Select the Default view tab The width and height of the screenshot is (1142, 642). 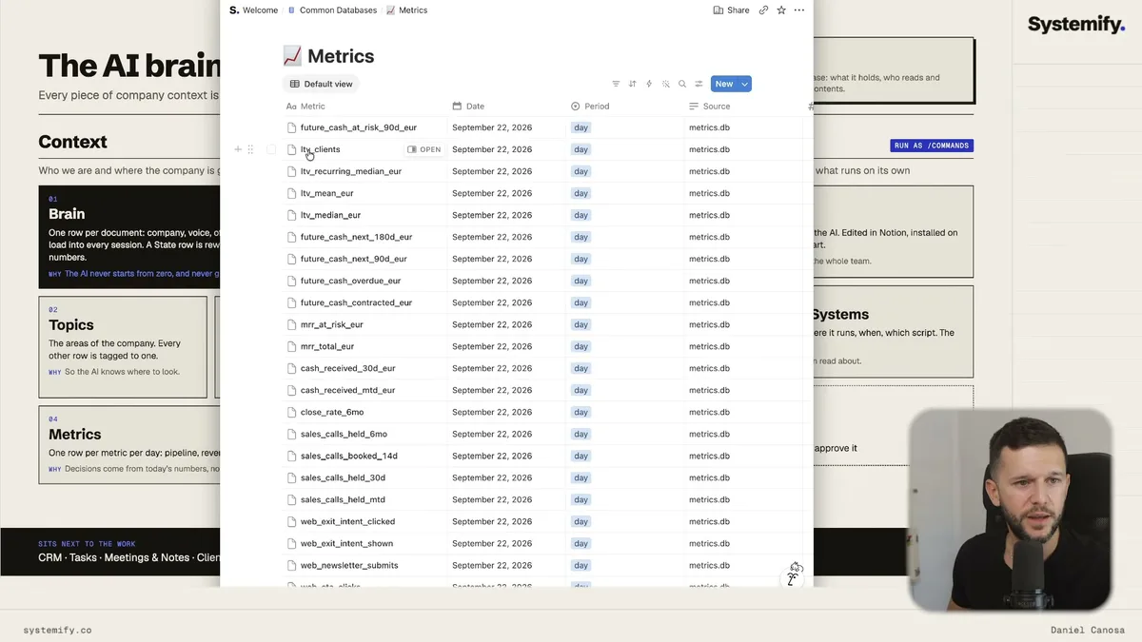[x=321, y=84]
